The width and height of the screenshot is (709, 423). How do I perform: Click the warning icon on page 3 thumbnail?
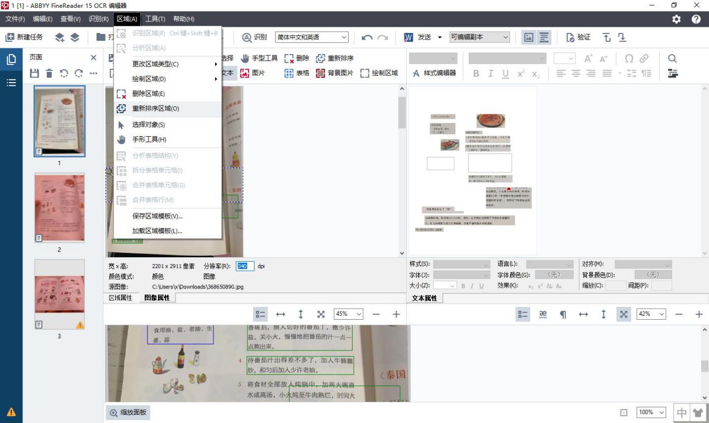coord(80,325)
